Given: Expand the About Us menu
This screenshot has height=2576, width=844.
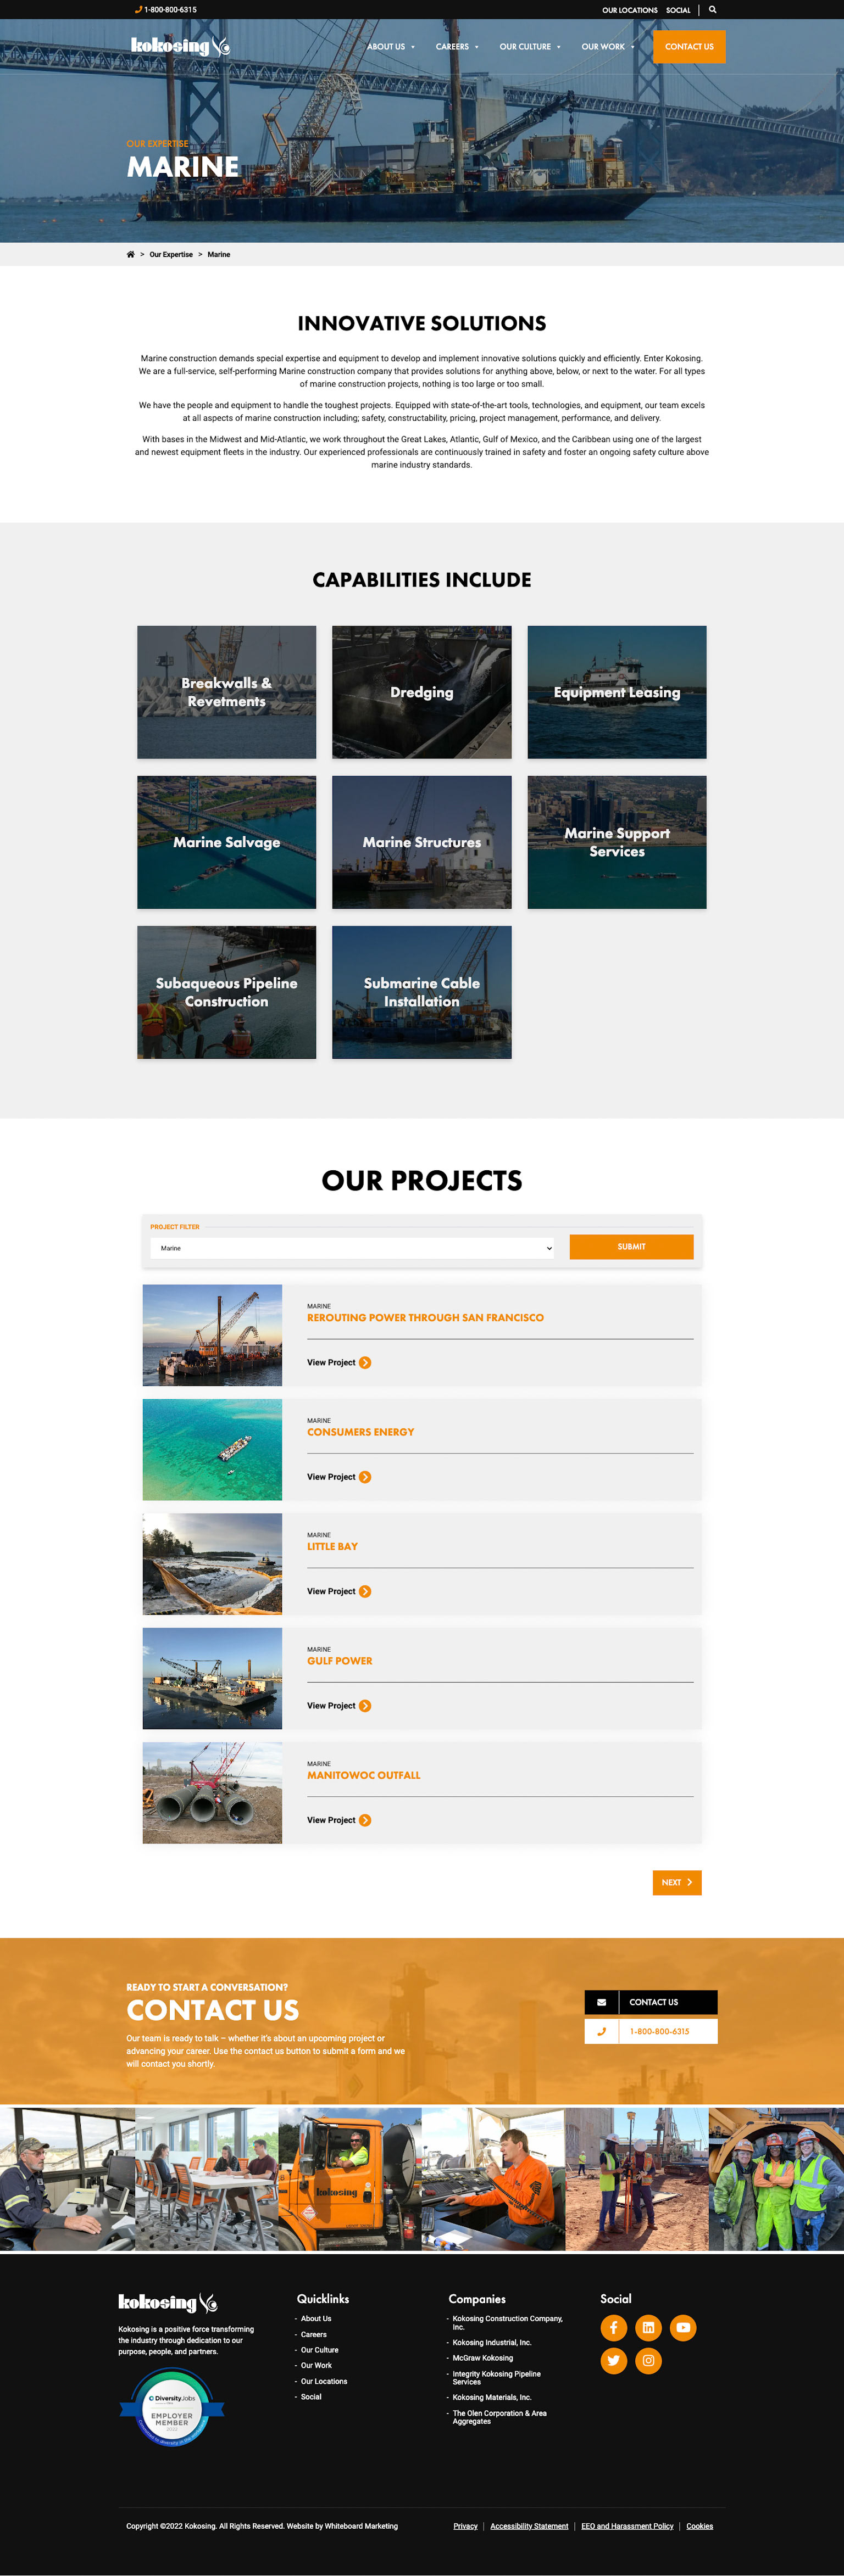Looking at the screenshot, I should 391,47.
